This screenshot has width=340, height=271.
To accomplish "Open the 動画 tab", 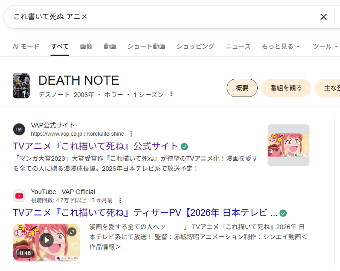I will [110, 46].
